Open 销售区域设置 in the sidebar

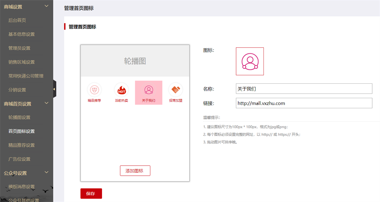pyautogui.click(x=22, y=62)
